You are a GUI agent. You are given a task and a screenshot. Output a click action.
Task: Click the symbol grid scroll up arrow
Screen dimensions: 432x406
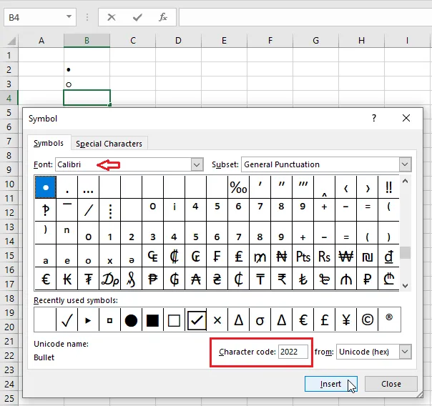click(x=405, y=181)
